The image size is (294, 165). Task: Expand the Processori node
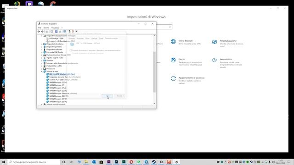[x=42, y=69]
